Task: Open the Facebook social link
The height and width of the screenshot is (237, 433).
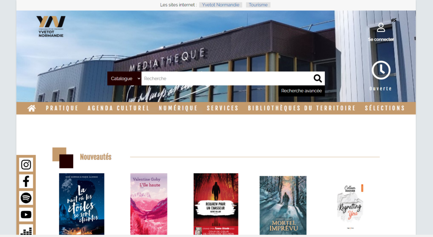Action: pyautogui.click(x=26, y=181)
